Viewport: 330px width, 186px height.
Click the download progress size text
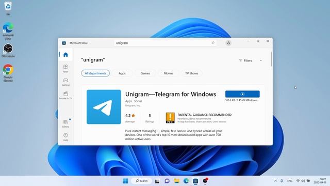tap(242, 100)
